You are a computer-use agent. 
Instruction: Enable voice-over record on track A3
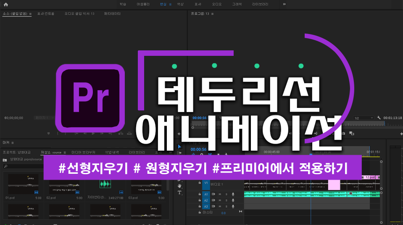[x=233, y=206]
